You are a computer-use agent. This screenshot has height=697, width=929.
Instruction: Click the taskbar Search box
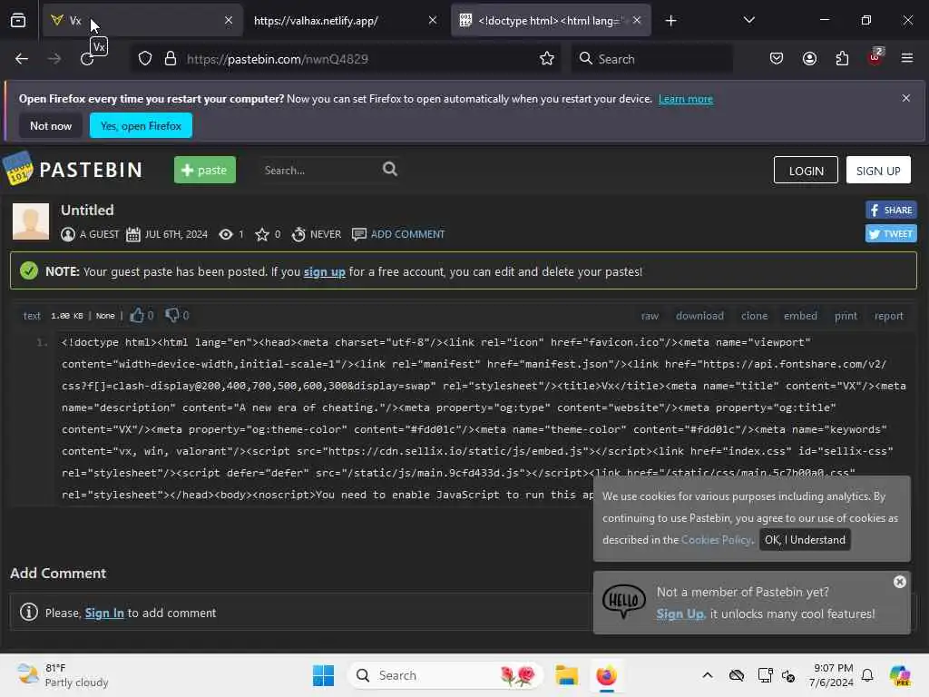click(445, 675)
